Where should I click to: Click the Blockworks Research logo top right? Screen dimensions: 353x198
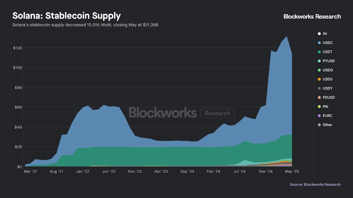(x=312, y=16)
